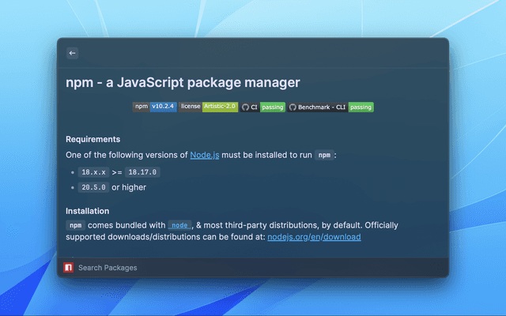Click the red npm logo icon
Image resolution: width=506 pixels, height=316 pixels.
click(x=68, y=268)
